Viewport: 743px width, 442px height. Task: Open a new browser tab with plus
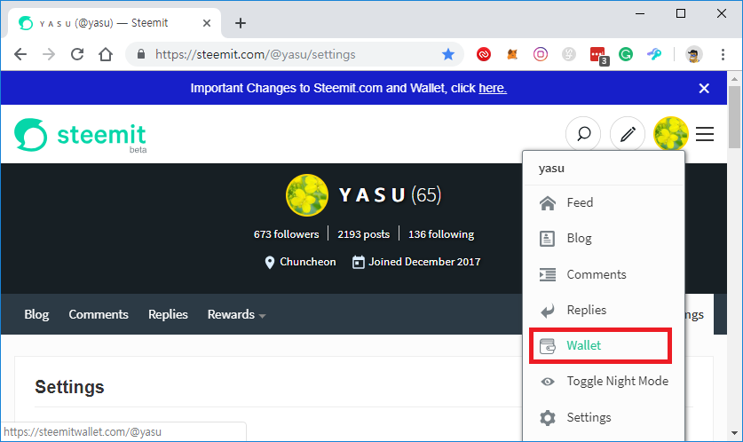241,23
